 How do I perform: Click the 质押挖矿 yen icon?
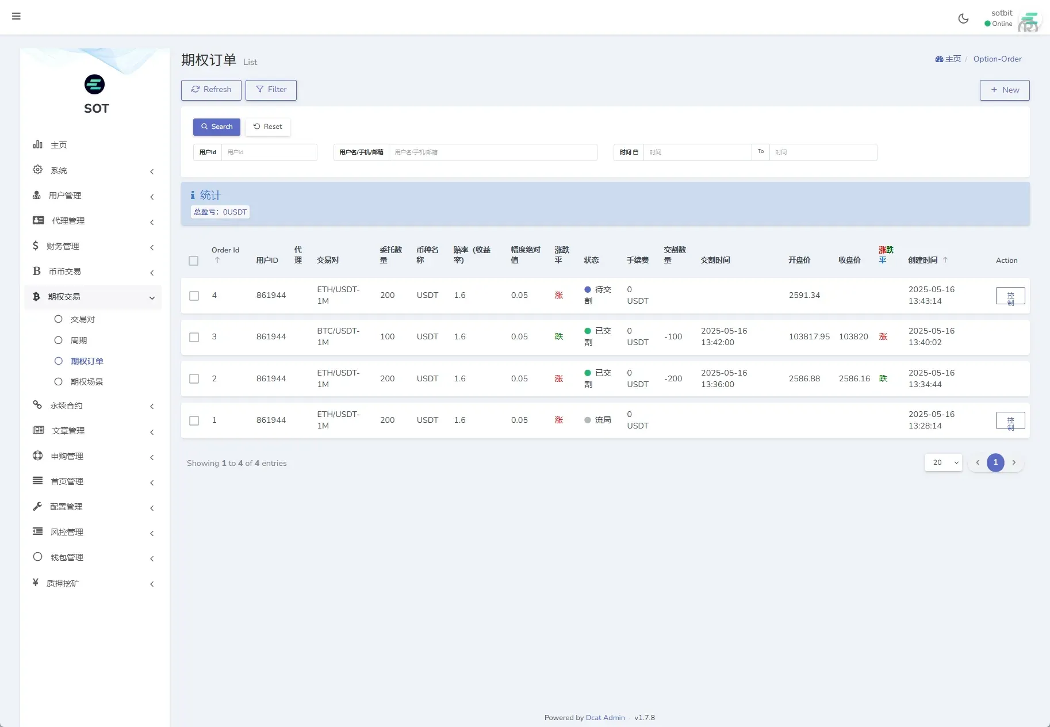point(36,583)
